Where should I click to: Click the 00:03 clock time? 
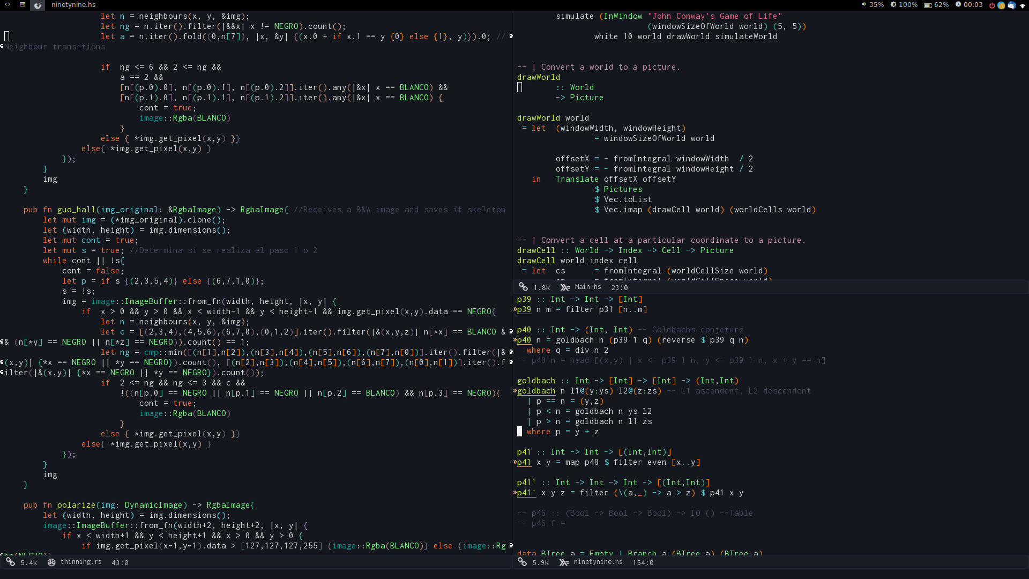[973, 5]
